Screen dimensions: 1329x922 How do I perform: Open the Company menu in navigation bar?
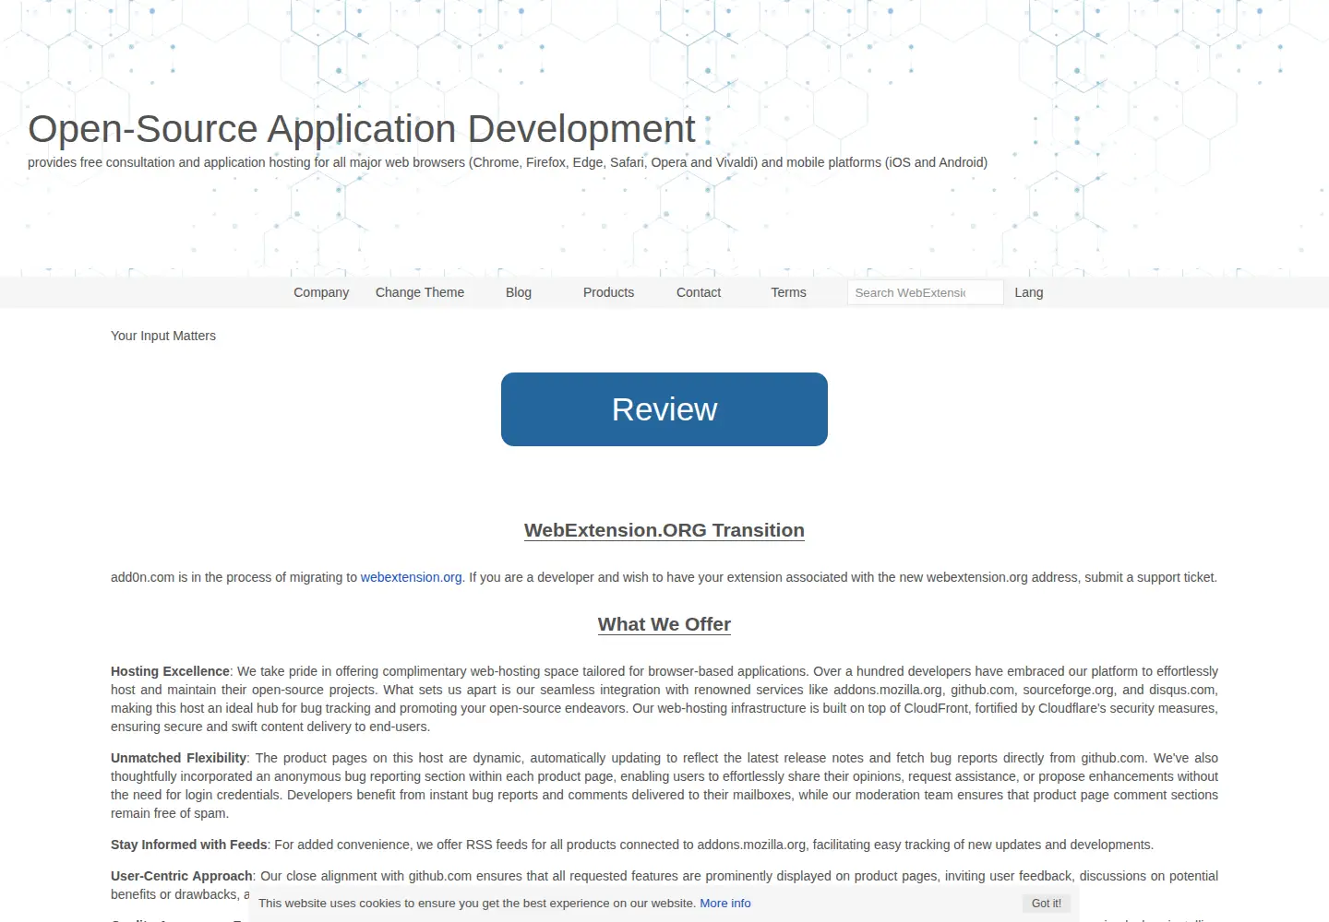point(321,292)
